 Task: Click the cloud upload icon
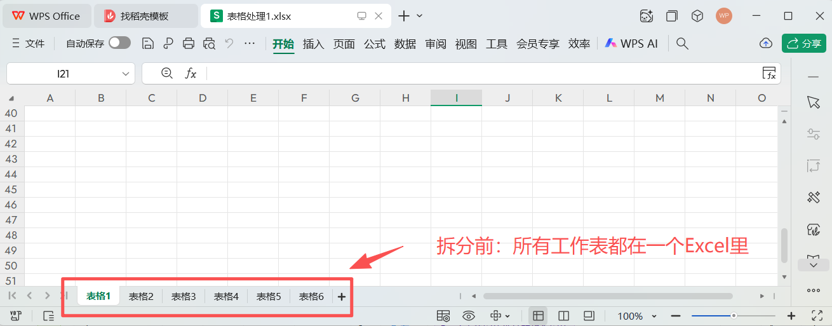766,43
